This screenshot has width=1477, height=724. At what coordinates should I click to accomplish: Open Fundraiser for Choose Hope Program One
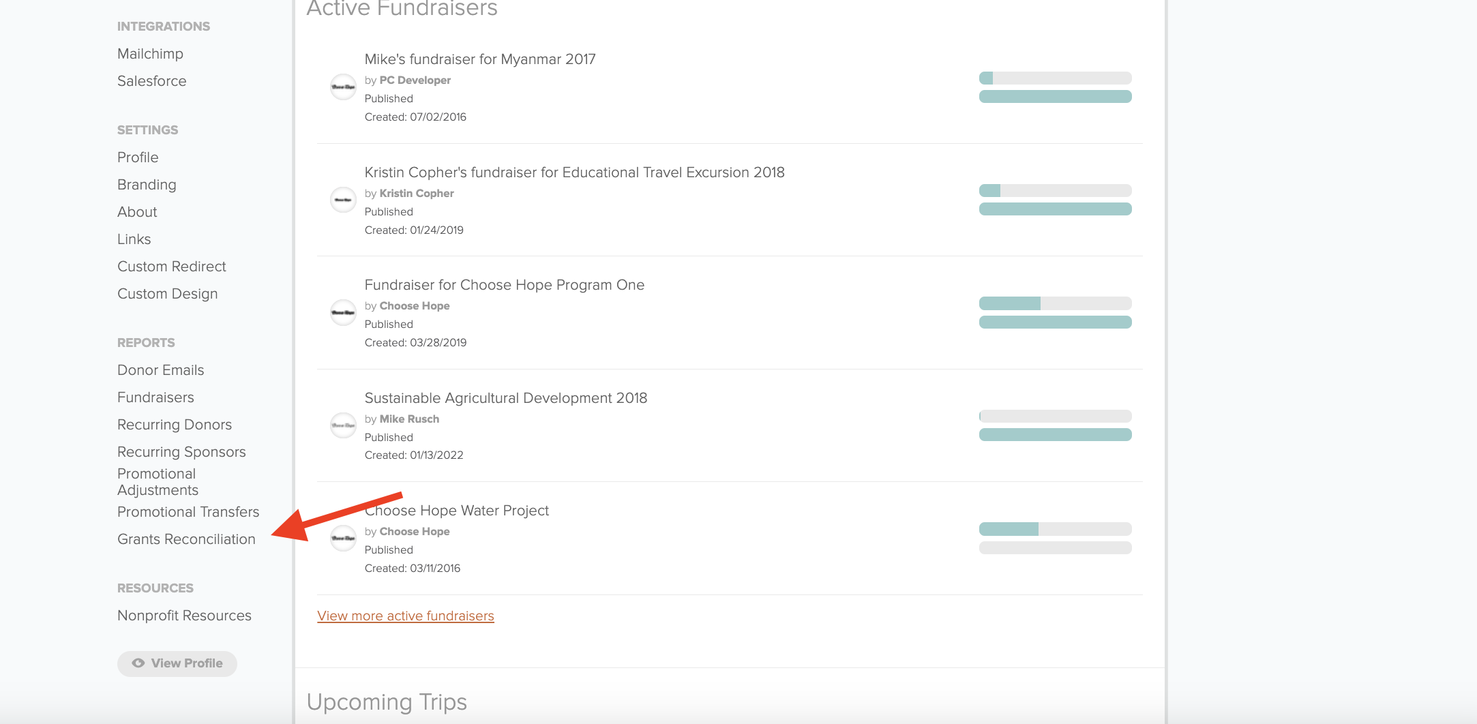point(505,285)
